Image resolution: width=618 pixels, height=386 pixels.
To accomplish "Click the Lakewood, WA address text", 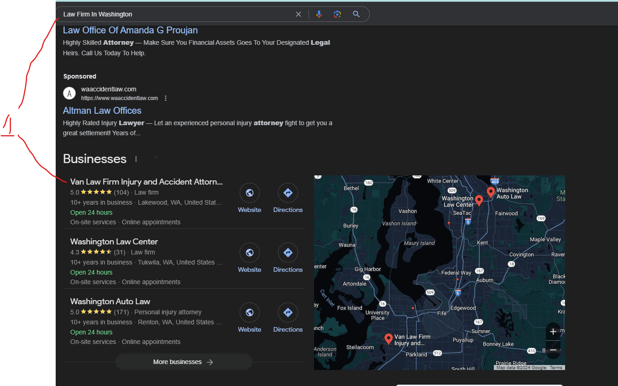I will 180,202.
